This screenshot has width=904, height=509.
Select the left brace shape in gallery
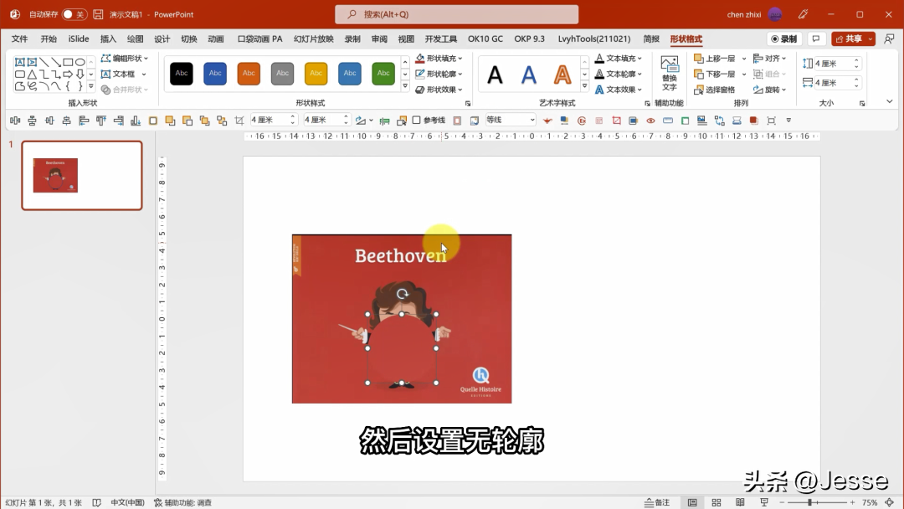click(68, 86)
